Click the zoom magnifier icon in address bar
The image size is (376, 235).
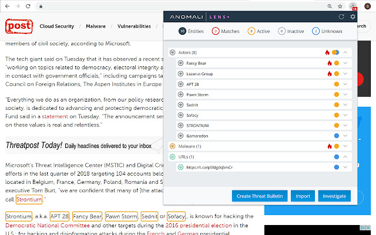point(330,6)
